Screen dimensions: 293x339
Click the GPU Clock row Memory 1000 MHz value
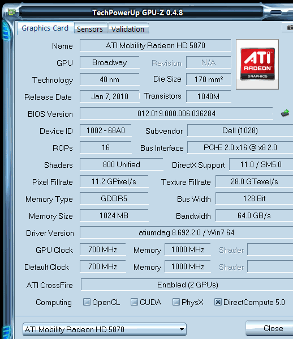(x=188, y=249)
